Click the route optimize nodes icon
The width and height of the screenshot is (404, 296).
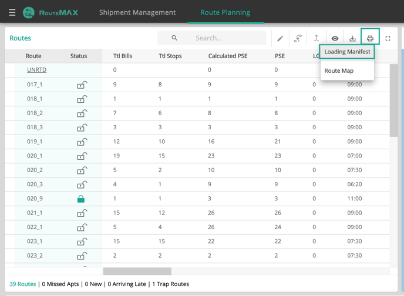(x=298, y=39)
